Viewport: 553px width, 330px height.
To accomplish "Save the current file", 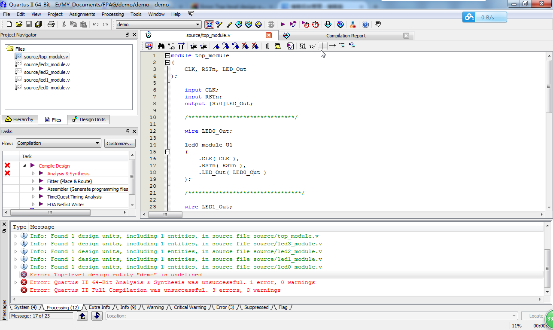I will 28,24.
